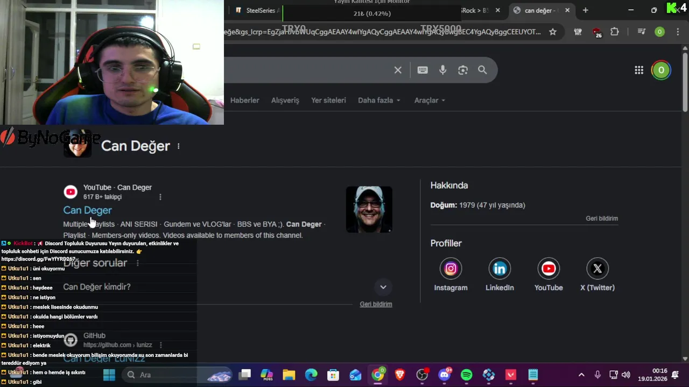
Task: Click the Chrome address bar URL
Action: [x=382, y=32]
